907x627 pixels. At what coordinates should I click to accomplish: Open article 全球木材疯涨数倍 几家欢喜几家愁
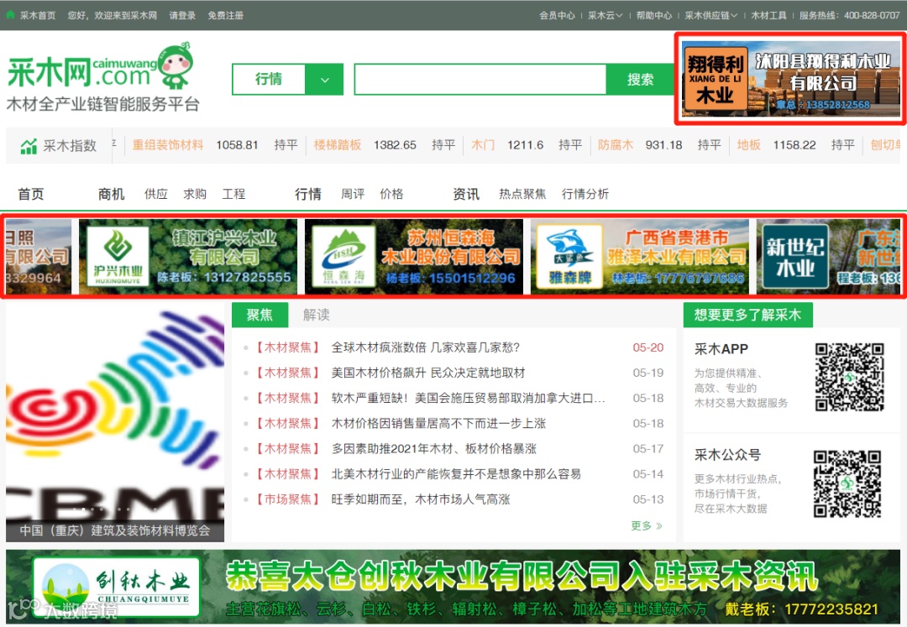click(425, 347)
